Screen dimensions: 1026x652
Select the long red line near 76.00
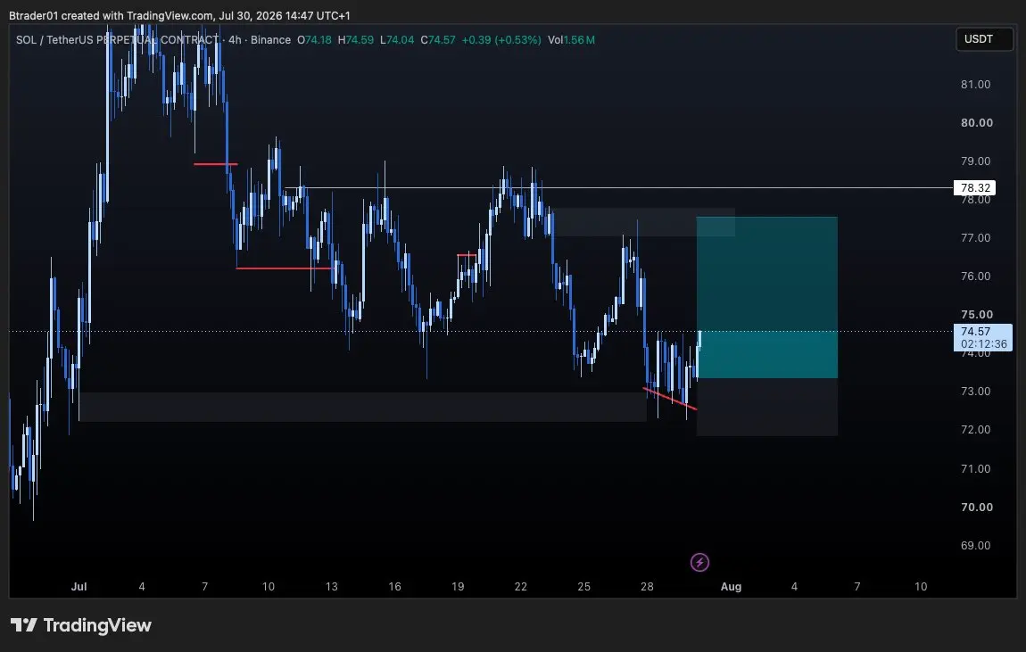coord(285,268)
